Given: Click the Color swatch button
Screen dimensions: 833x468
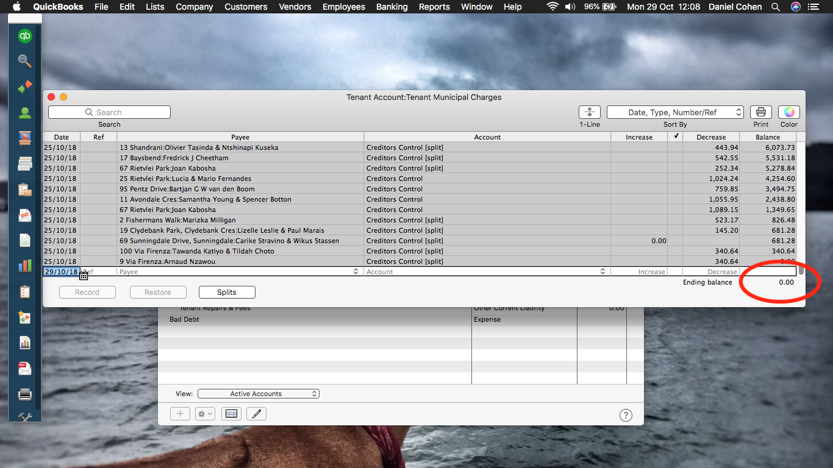Looking at the screenshot, I should 788,112.
